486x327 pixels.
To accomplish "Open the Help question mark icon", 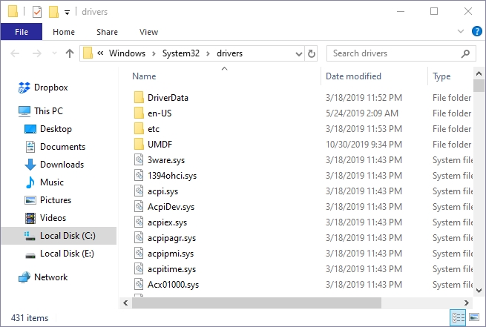I will click(x=476, y=31).
